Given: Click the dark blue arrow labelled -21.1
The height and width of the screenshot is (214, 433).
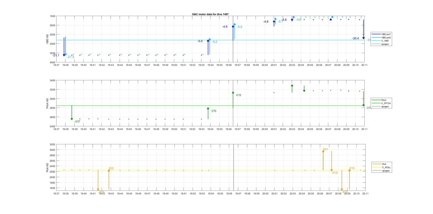Looking at the screenshot, I should (x=64, y=47).
